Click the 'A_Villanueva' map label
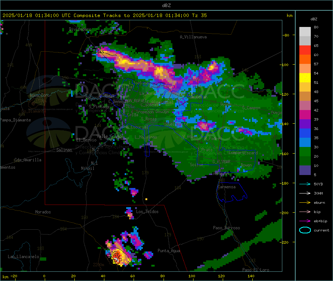The width and height of the screenshot is (333, 281). pos(193,37)
